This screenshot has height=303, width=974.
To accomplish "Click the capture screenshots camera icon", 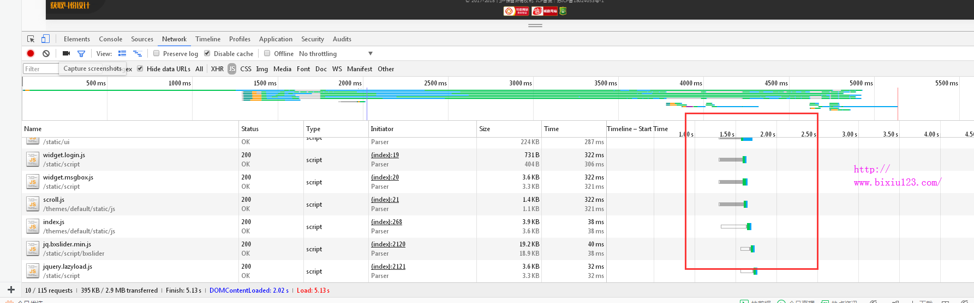I will (66, 53).
